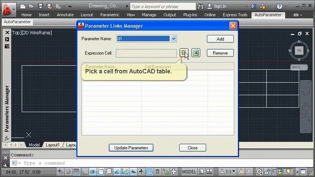Image resolution: width=315 pixels, height=177 pixels.
Task: Expand the Parameter Name dropdown arrow
Action: point(173,38)
